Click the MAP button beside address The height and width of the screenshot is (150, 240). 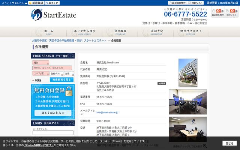tap(162, 83)
